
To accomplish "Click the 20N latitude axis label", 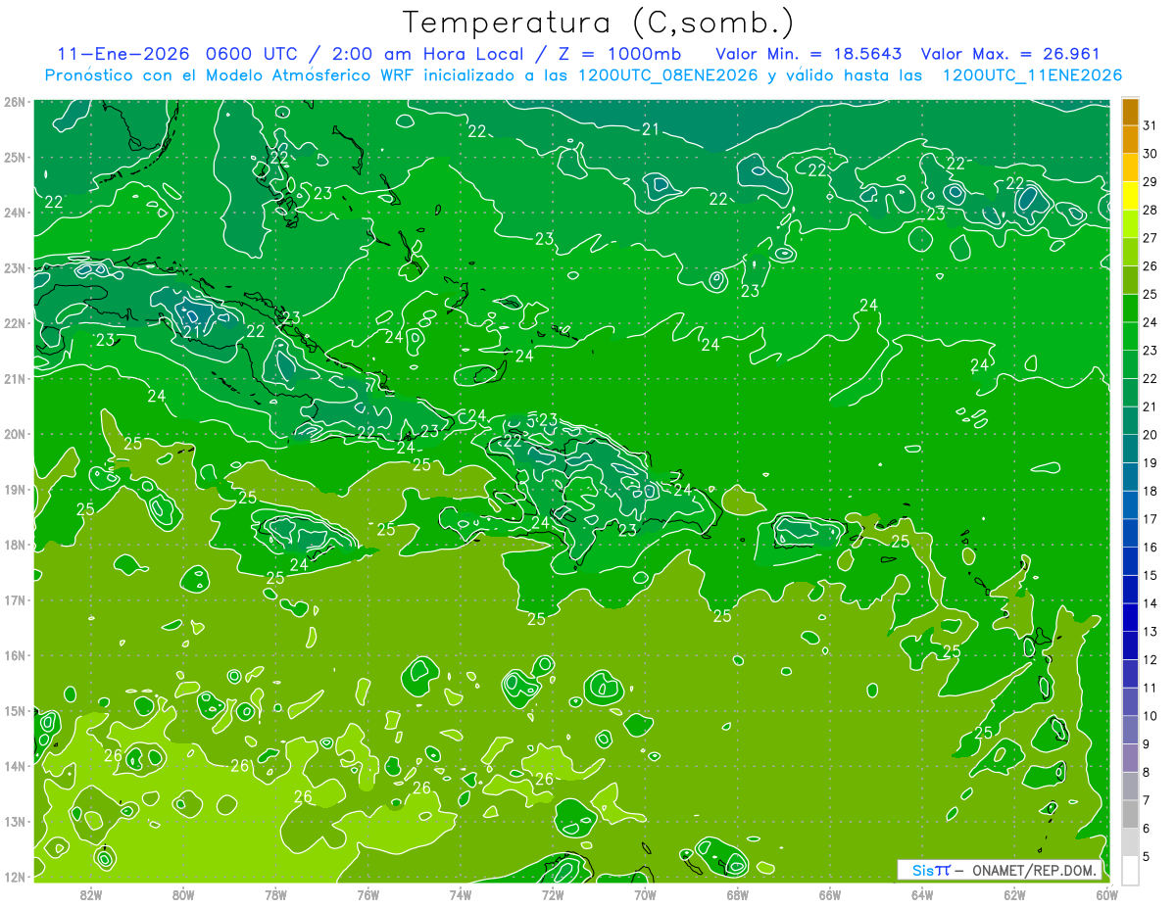I will click(14, 434).
